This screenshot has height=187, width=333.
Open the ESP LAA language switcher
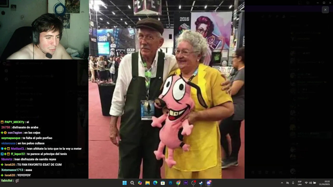(x=300, y=183)
